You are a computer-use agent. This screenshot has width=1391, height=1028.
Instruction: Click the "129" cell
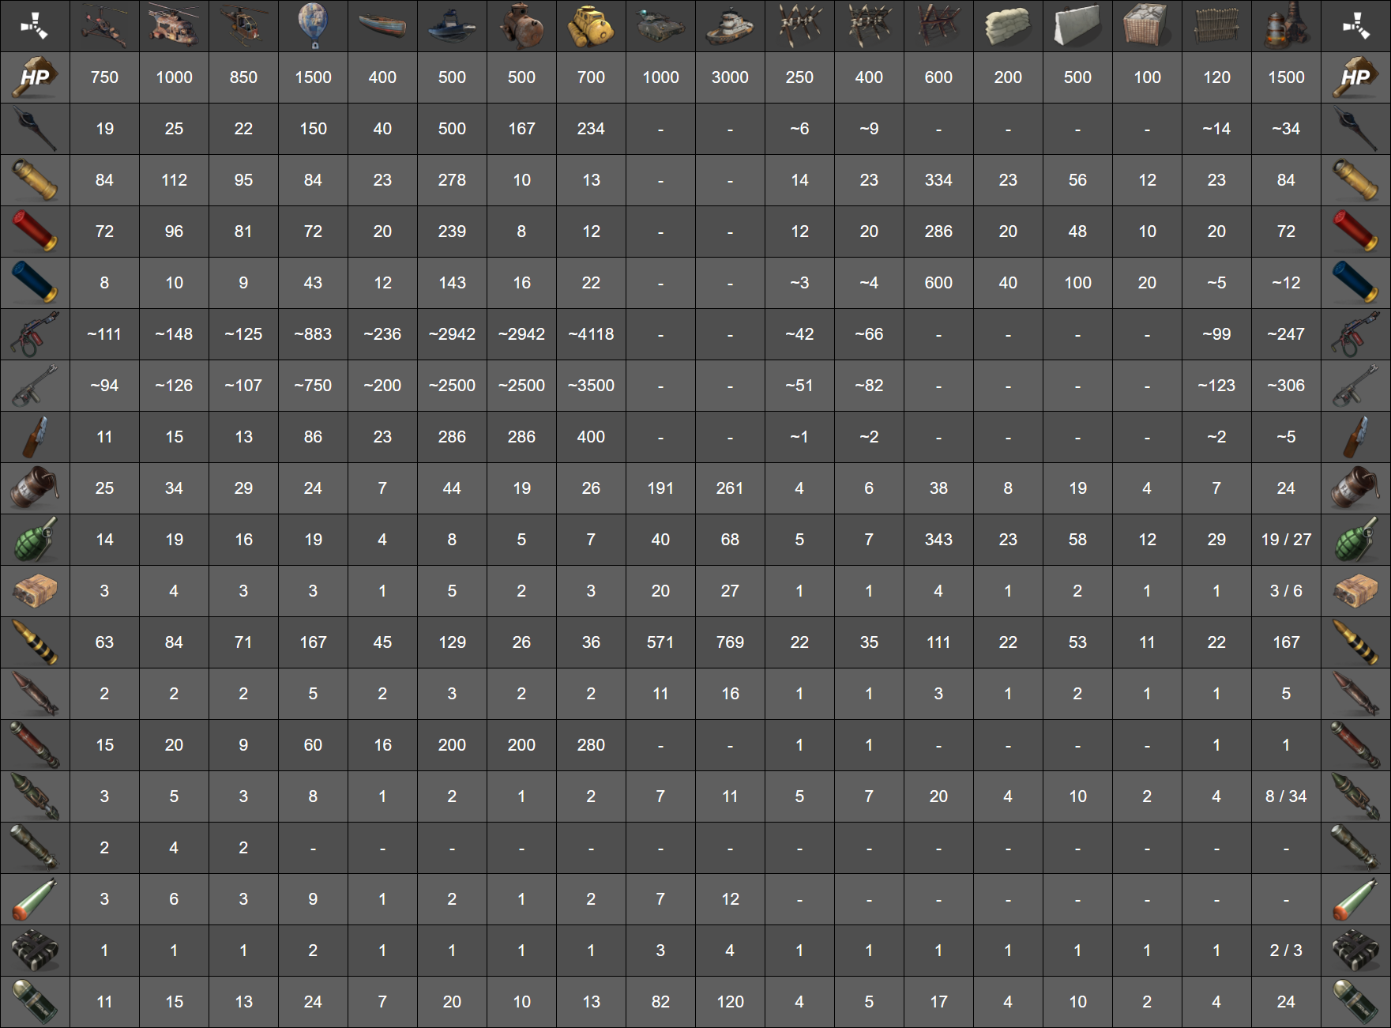coord(452,642)
